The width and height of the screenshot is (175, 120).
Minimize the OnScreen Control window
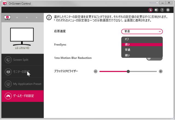[x=162, y=3]
